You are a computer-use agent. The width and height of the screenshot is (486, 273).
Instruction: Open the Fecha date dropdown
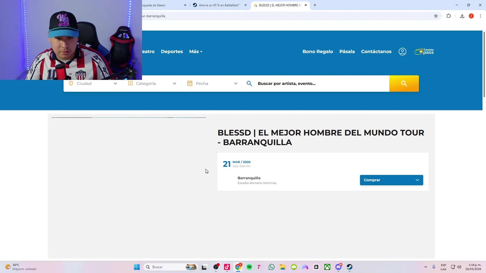click(212, 83)
